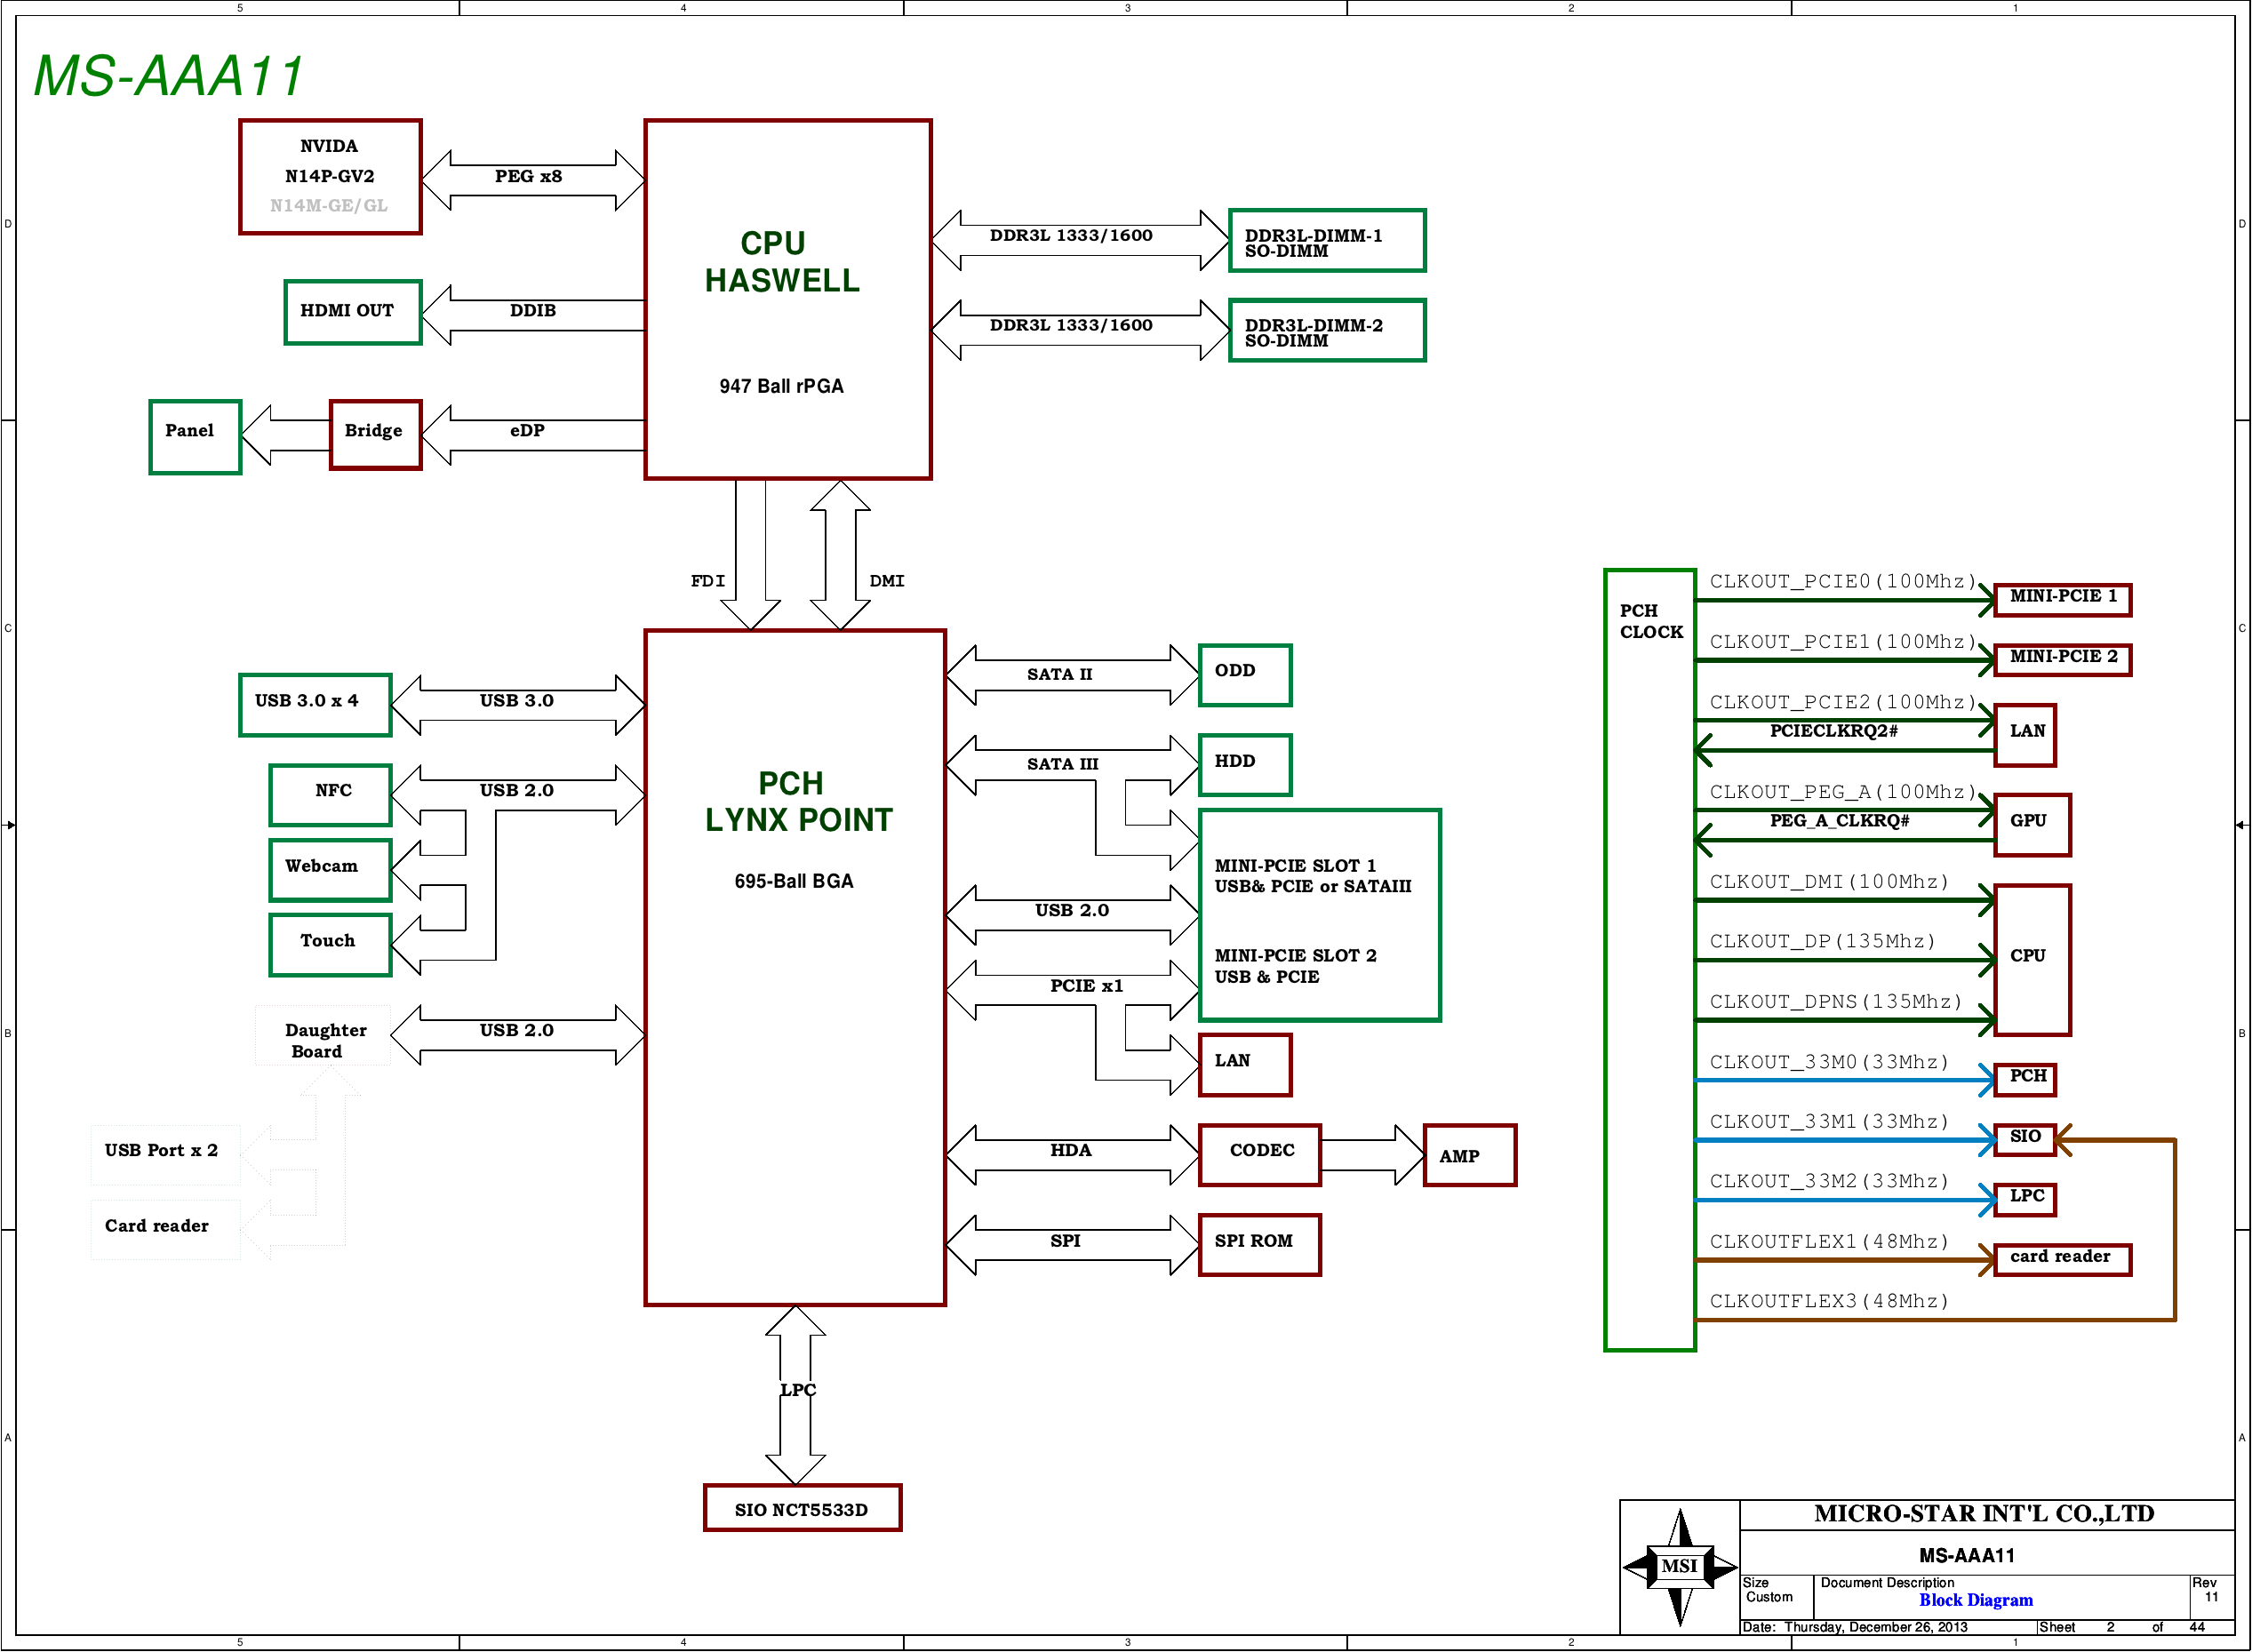Click the HDA arrow label
The height and width of the screenshot is (1652, 2252).
(1070, 1151)
